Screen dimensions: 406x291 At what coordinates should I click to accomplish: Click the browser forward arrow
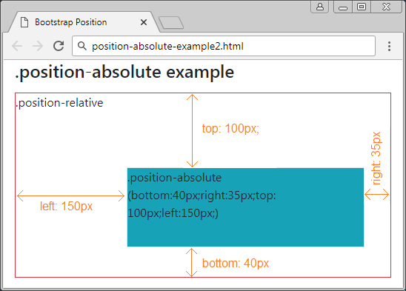[x=38, y=46]
